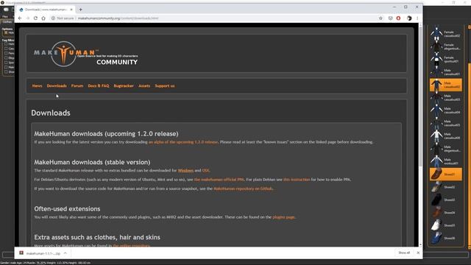Open a new browser tab with plus

pyautogui.click(x=80, y=10)
